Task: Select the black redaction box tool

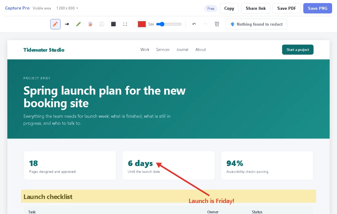Action: tap(113, 24)
